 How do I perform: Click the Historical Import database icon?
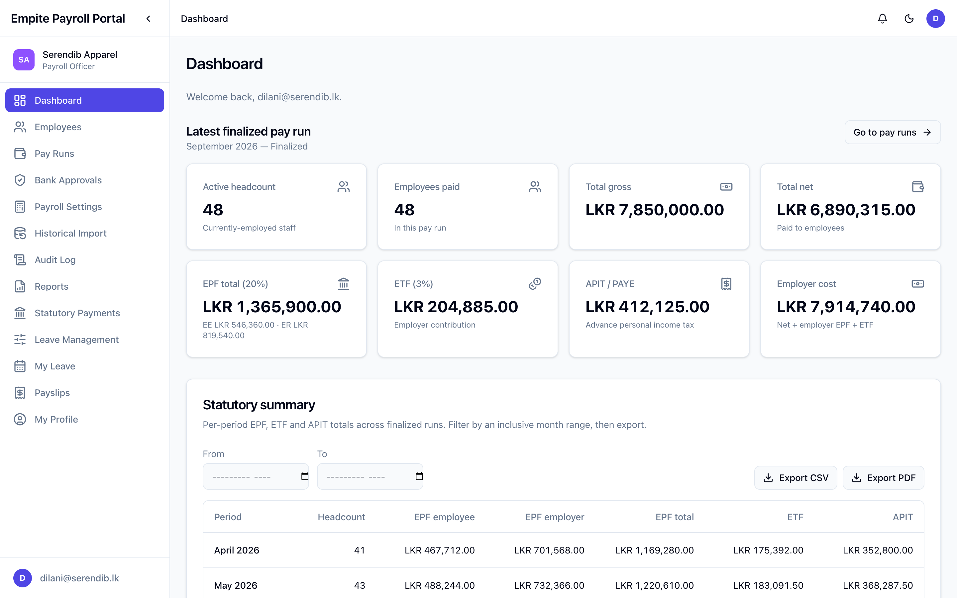tap(20, 233)
